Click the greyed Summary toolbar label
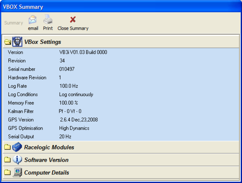 (x=14, y=23)
